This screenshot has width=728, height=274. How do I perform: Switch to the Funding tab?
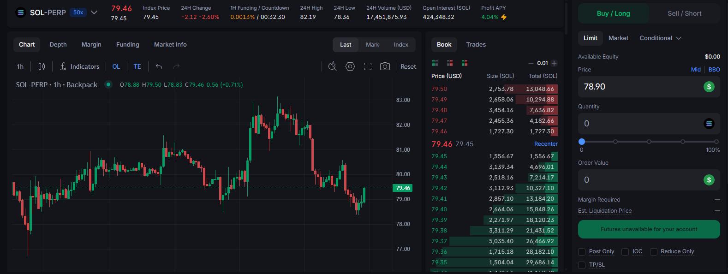[127, 45]
